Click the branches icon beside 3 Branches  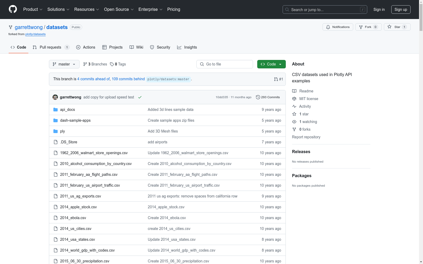tap(85, 64)
